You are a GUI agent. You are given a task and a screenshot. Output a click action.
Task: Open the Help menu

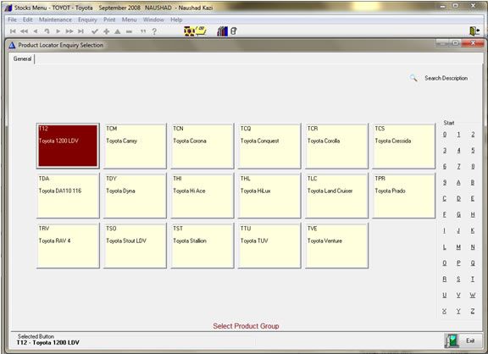[176, 19]
